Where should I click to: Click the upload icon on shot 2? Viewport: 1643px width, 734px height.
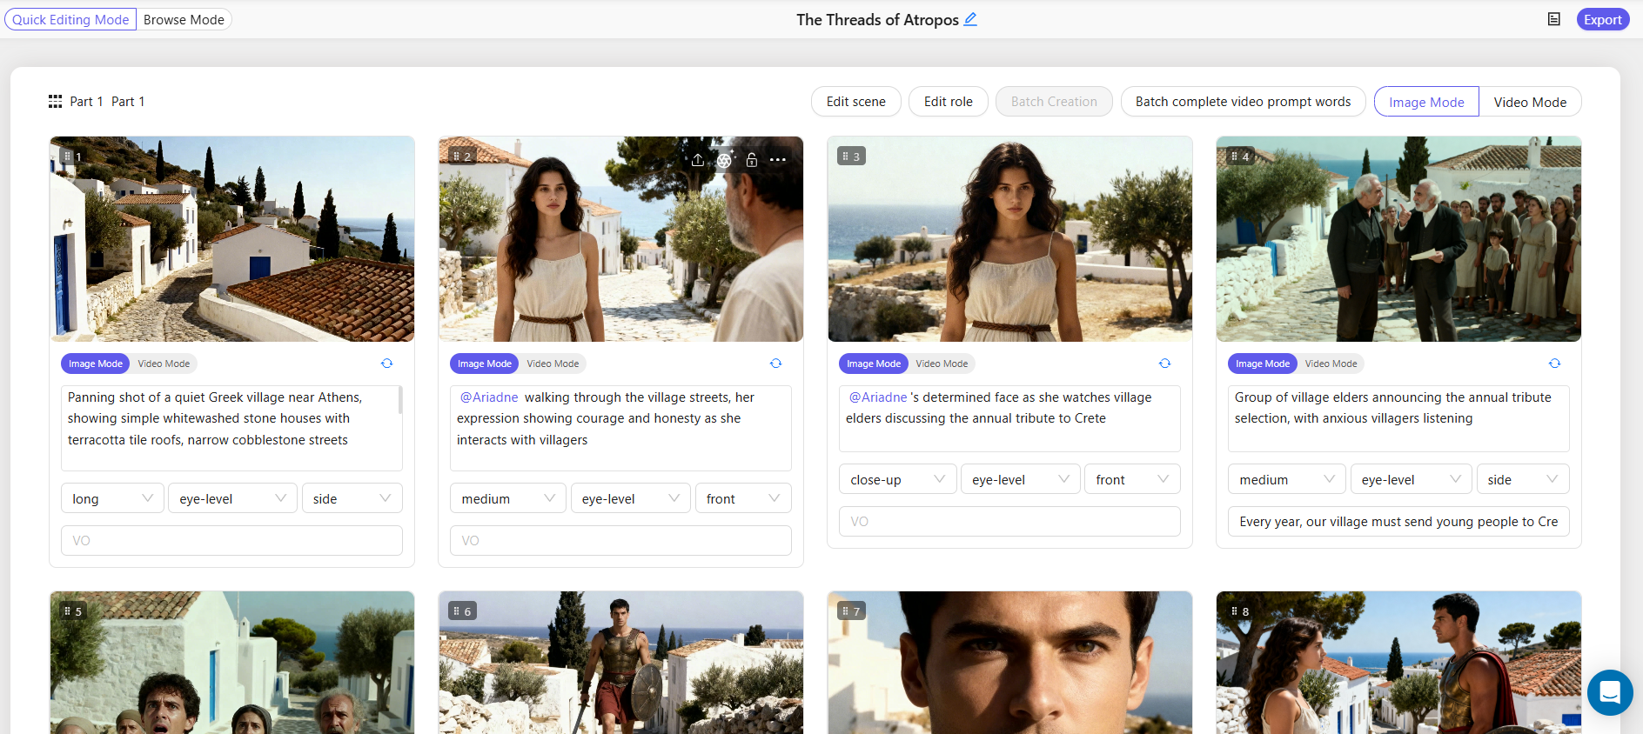click(698, 160)
